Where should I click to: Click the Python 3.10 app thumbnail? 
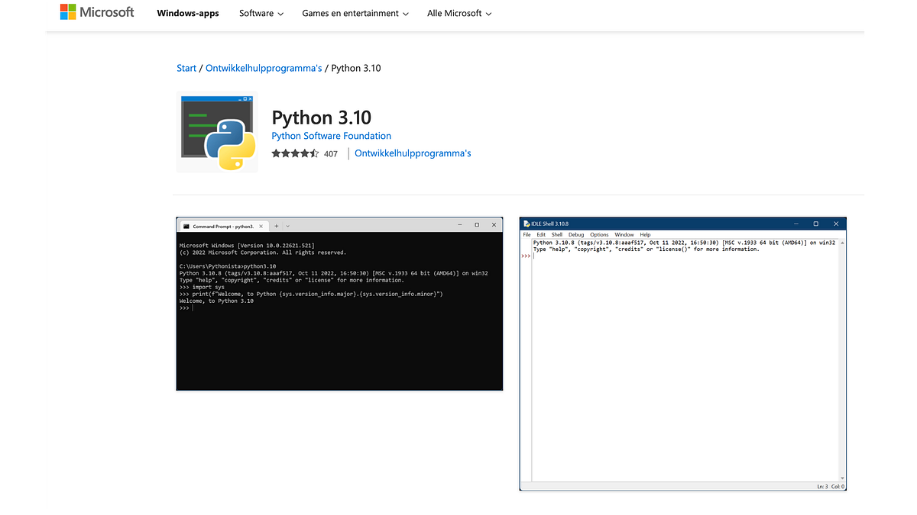point(216,131)
